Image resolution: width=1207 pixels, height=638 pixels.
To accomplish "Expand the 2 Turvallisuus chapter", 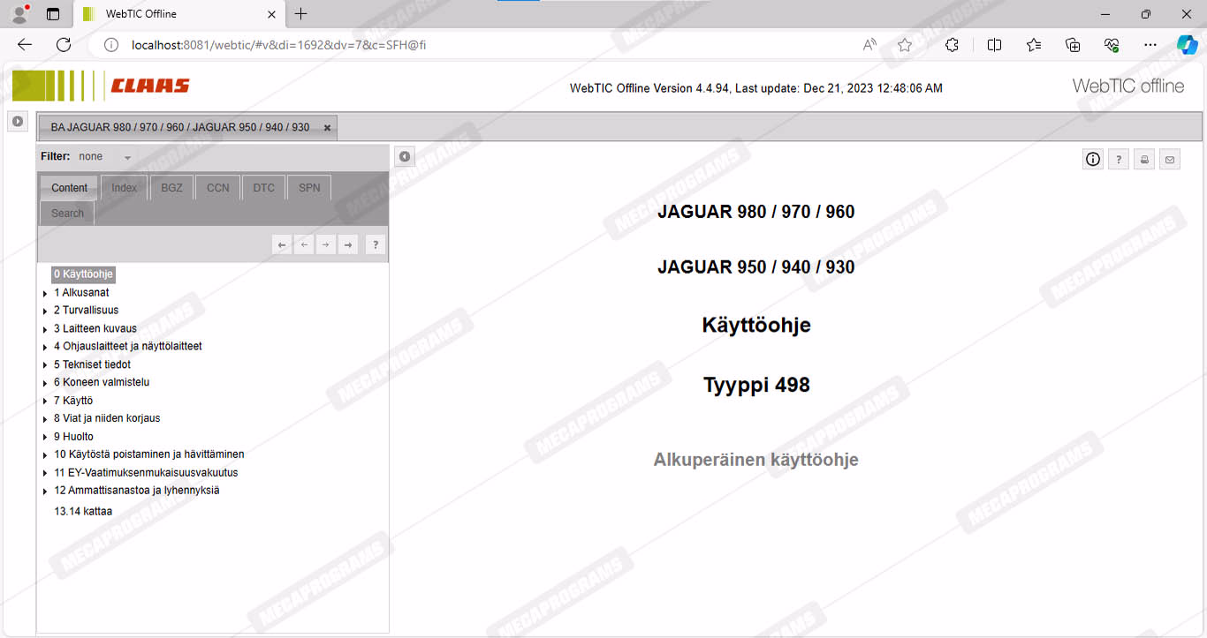I will (x=45, y=311).
